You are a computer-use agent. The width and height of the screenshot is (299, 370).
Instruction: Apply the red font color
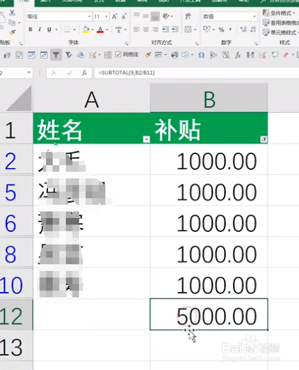coord(100,30)
